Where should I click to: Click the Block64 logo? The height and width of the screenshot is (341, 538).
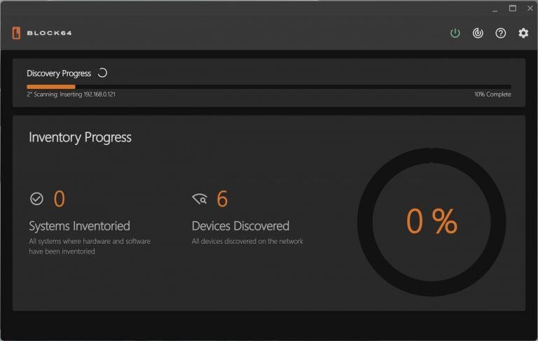point(42,33)
